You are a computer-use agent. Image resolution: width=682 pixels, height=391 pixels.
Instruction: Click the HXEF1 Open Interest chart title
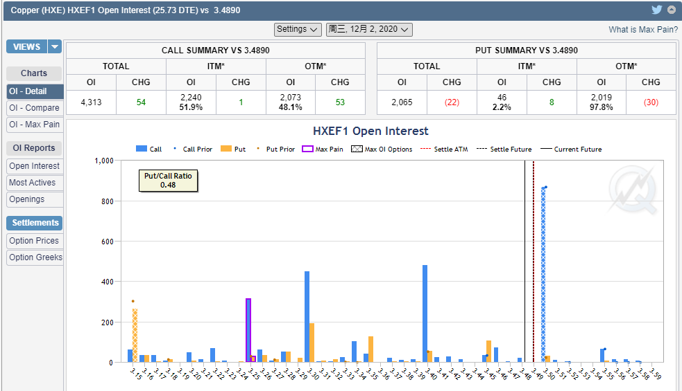[x=370, y=131]
